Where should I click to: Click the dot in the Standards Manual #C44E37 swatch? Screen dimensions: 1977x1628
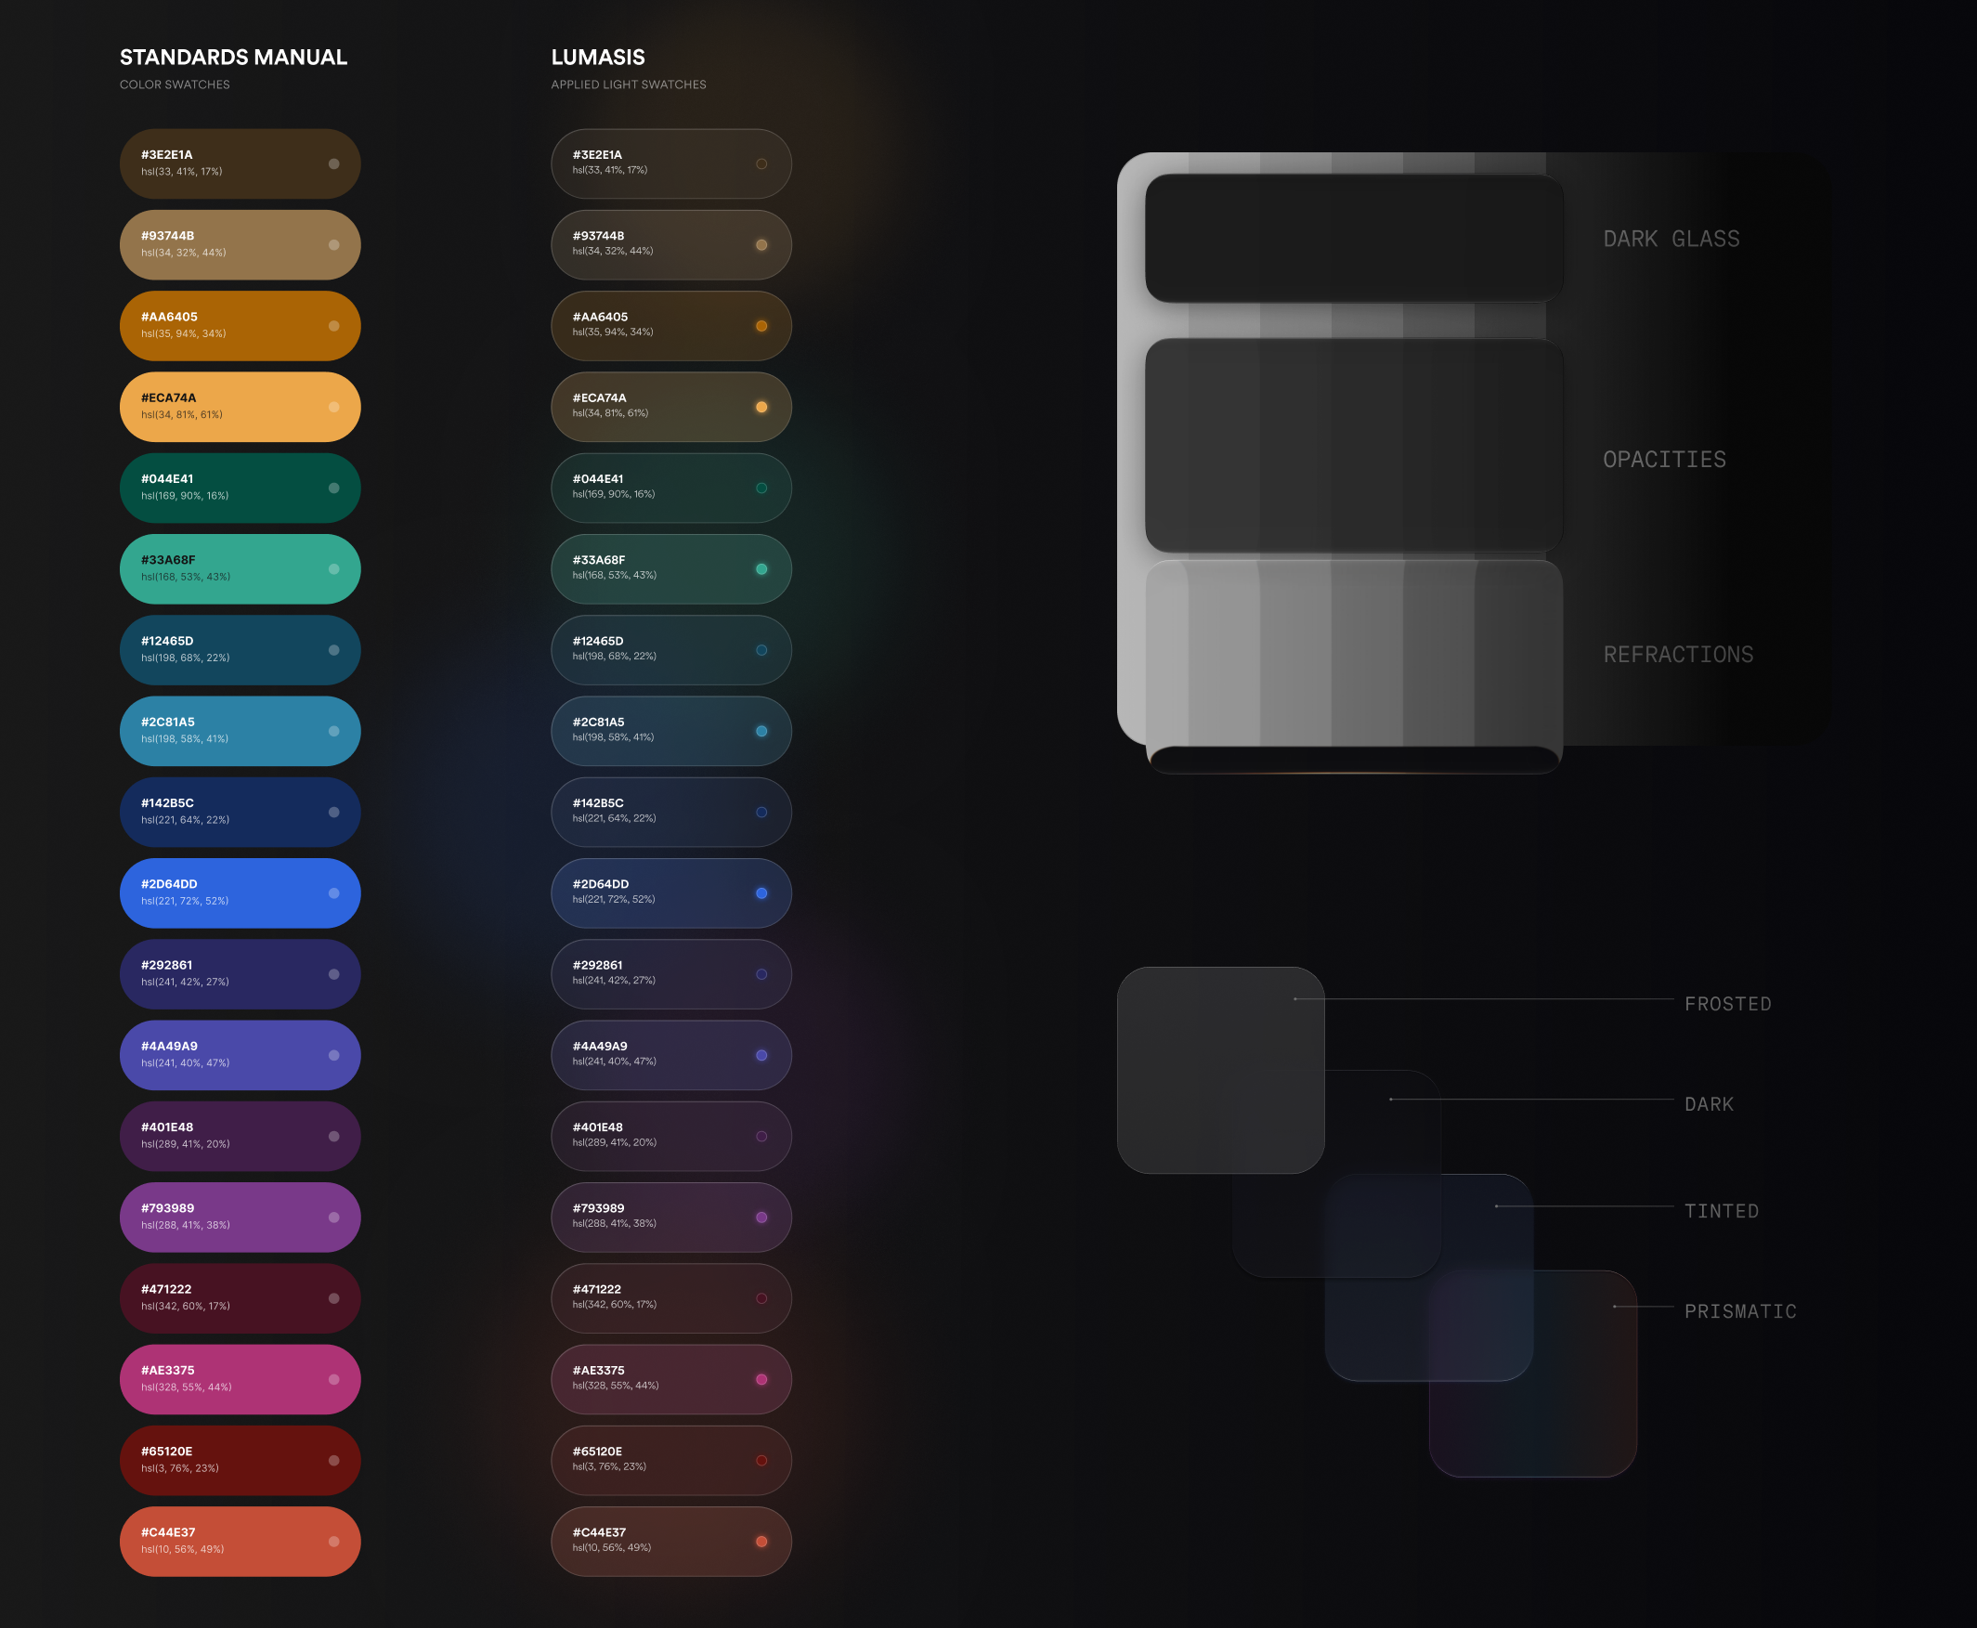tap(334, 1542)
